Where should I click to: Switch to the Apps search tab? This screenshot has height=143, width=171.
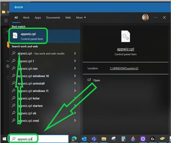coord(38,18)
